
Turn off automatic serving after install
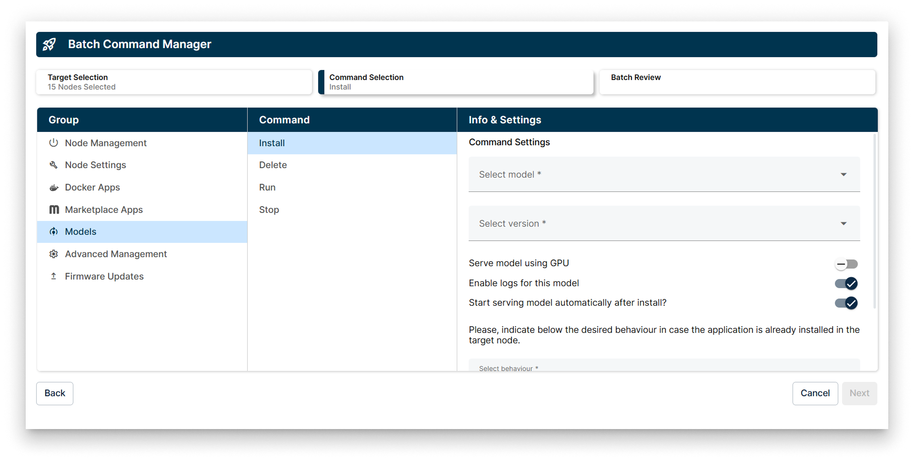pyautogui.click(x=846, y=303)
